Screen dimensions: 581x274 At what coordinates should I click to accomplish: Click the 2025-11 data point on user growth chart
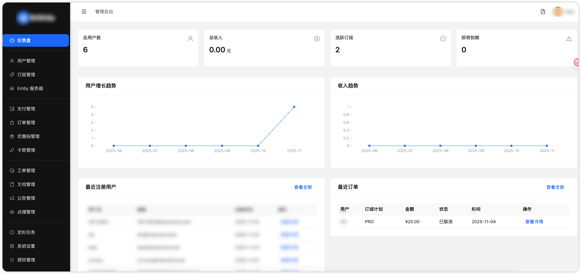pyautogui.click(x=294, y=107)
